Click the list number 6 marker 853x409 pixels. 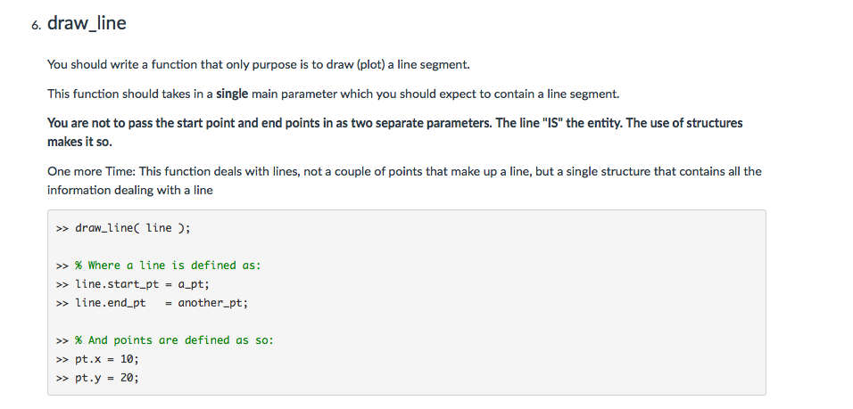coord(36,25)
